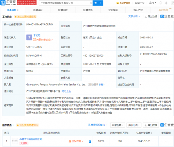Click the 2040-12-31 date cell
This screenshot has height=147, width=174.
click(144, 141)
